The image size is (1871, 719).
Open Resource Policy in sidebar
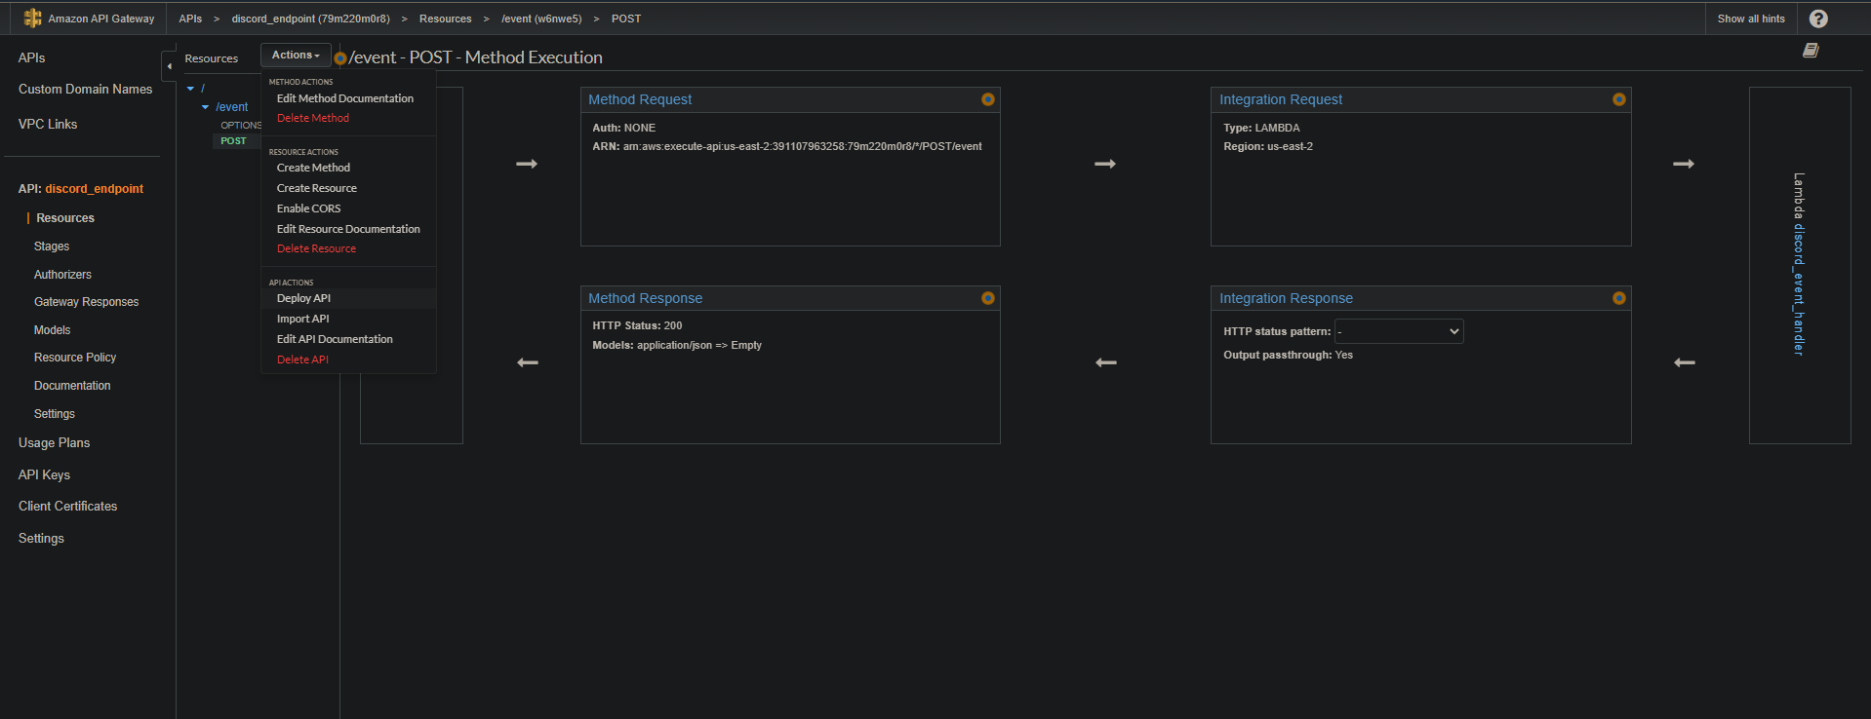point(75,358)
